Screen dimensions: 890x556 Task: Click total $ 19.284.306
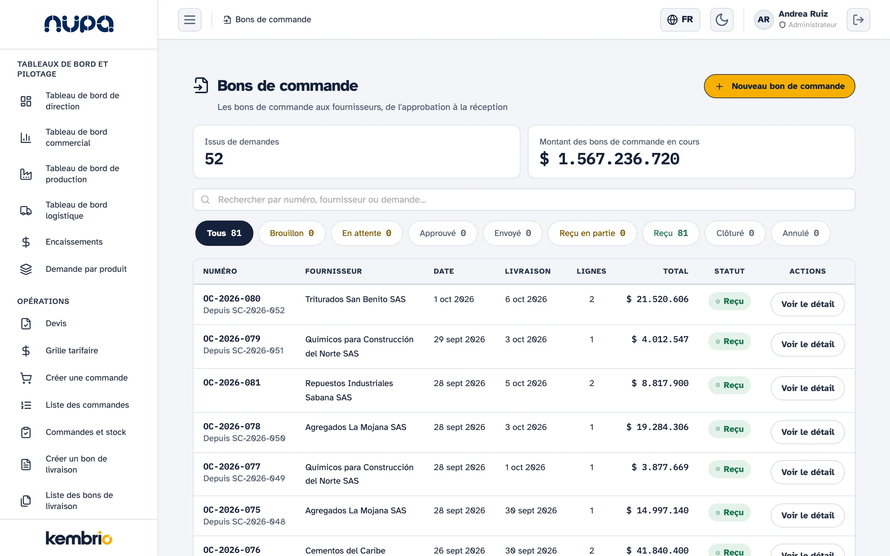(x=657, y=427)
